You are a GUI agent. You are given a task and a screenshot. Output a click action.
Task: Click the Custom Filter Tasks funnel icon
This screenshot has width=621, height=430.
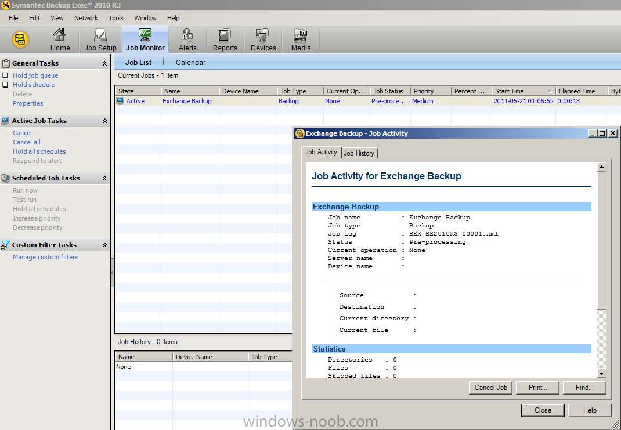pos(5,245)
